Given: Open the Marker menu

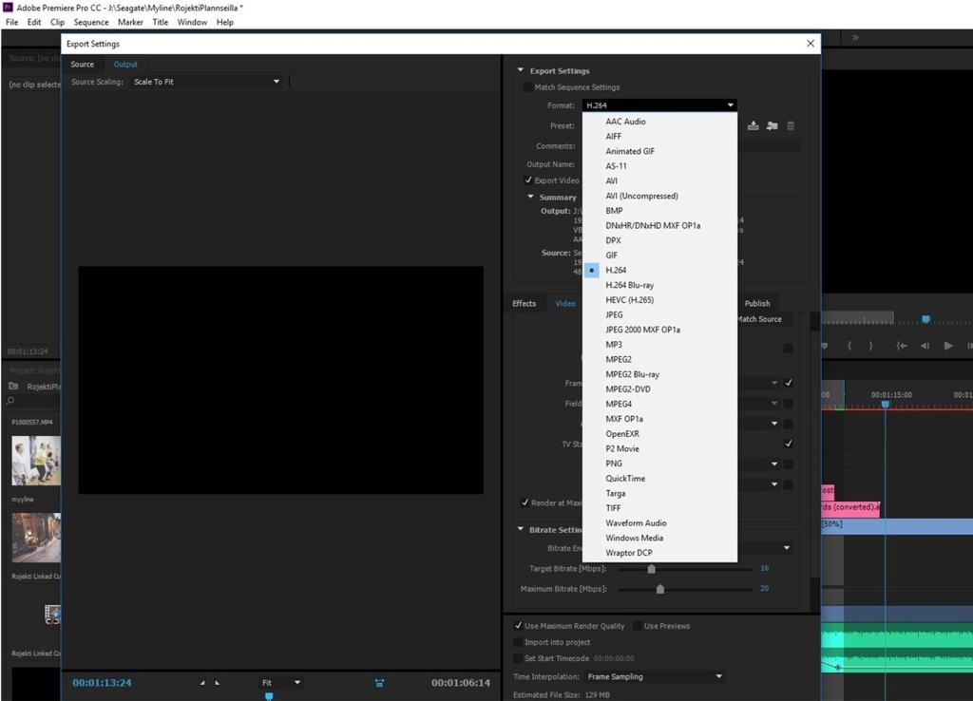Looking at the screenshot, I should [130, 22].
